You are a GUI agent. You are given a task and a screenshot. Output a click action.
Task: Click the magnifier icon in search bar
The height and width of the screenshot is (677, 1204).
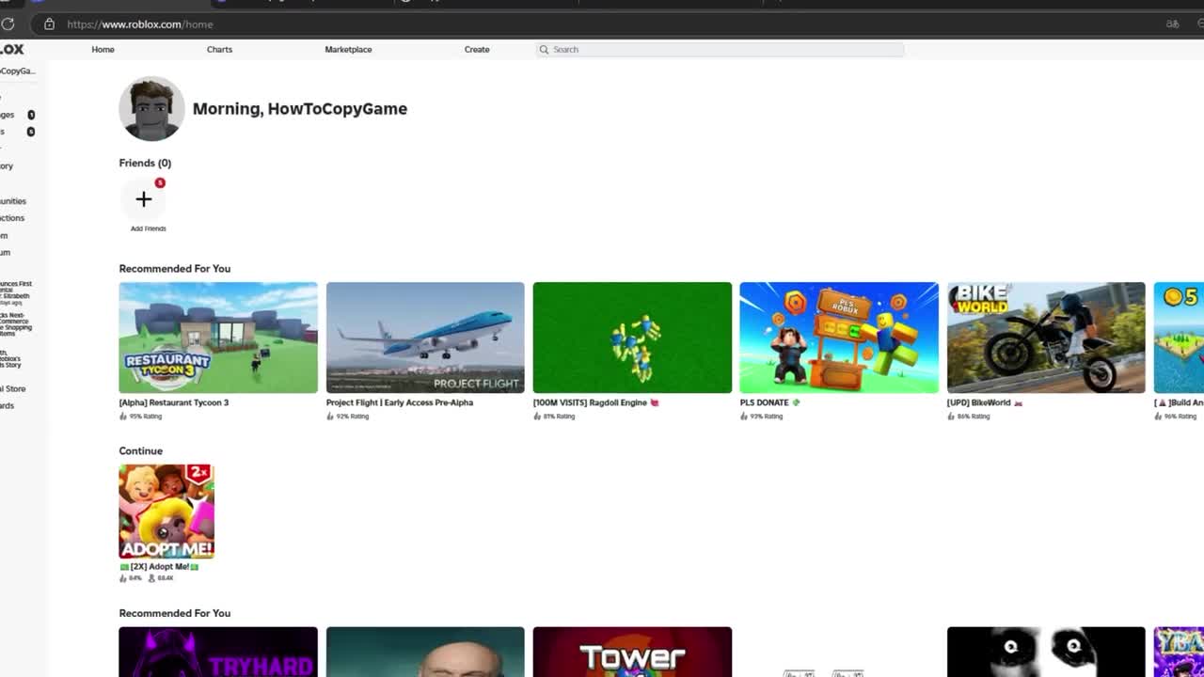point(544,50)
